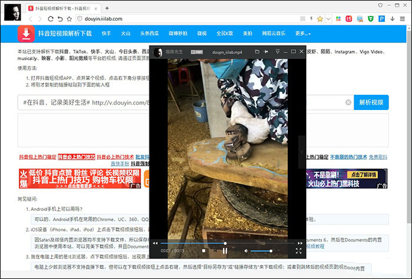This screenshot has width=412, height=279.
Task: Open the browser downloads arrow
Action: 393,19
